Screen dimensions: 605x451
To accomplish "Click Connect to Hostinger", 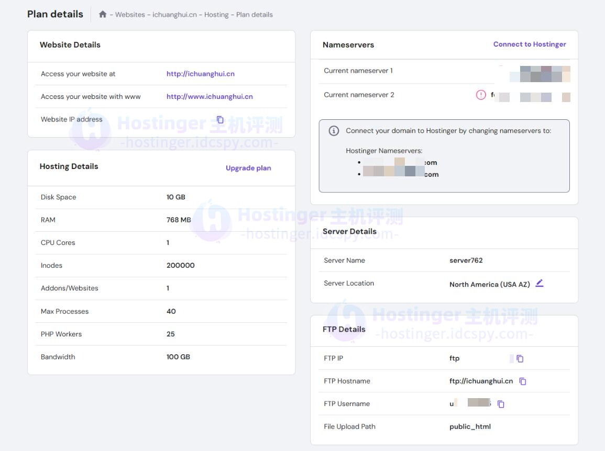I will 529,44.
